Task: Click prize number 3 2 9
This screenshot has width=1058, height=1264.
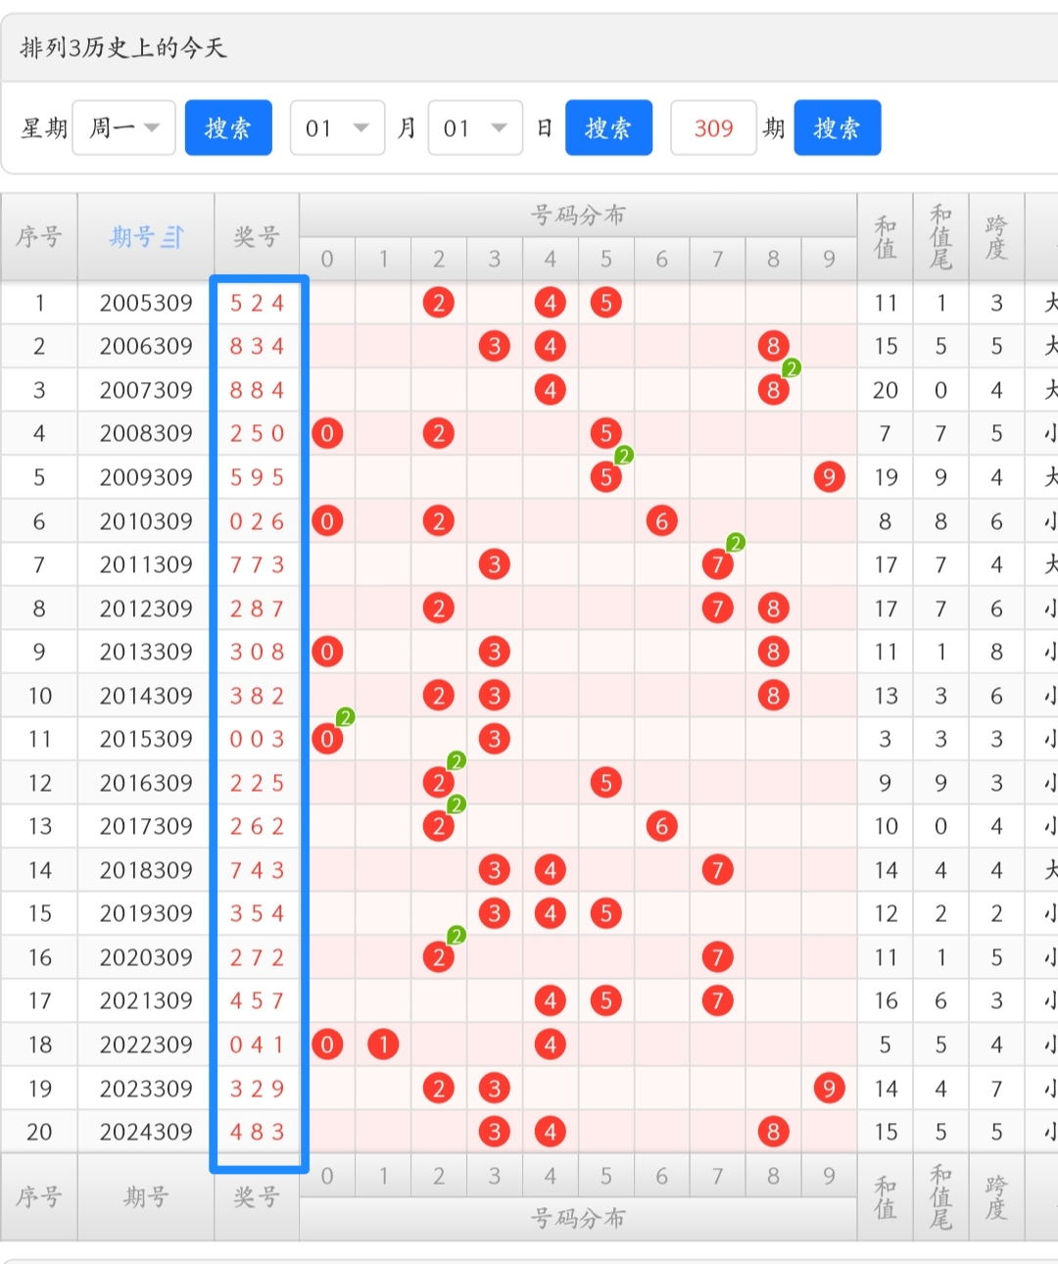Action: pos(257,1088)
